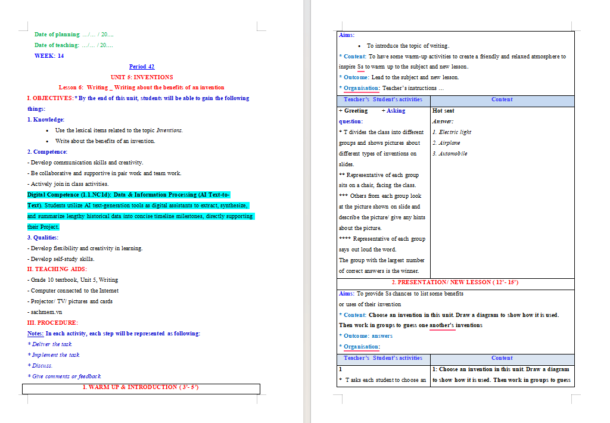Click answer '2. Airplane'

pyautogui.click(x=446, y=143)
